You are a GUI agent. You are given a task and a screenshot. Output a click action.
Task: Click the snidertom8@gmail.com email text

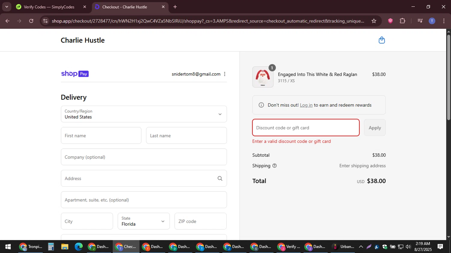tap(196, 74)
